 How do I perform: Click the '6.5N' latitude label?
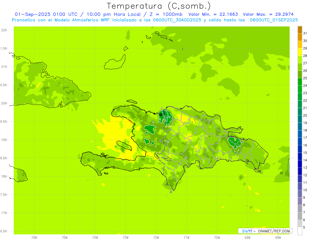4,231
